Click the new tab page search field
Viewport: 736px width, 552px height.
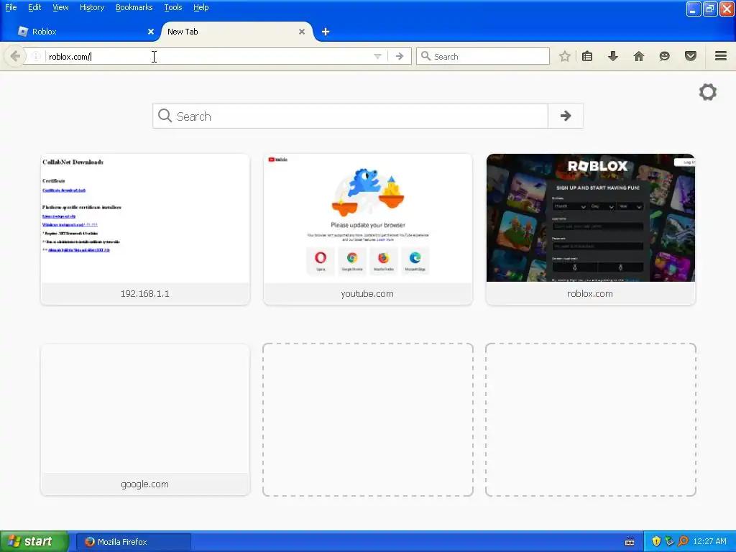[350, 116]
